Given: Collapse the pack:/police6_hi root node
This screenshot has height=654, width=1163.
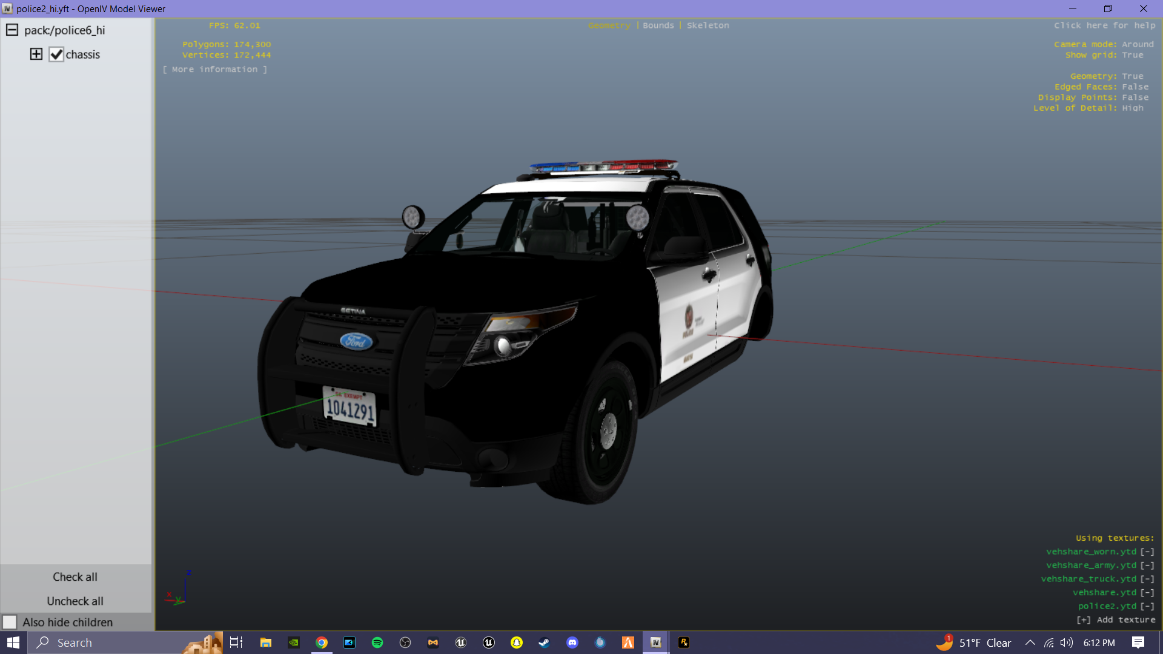Looking at the screenshot, I should pos(12,30).
